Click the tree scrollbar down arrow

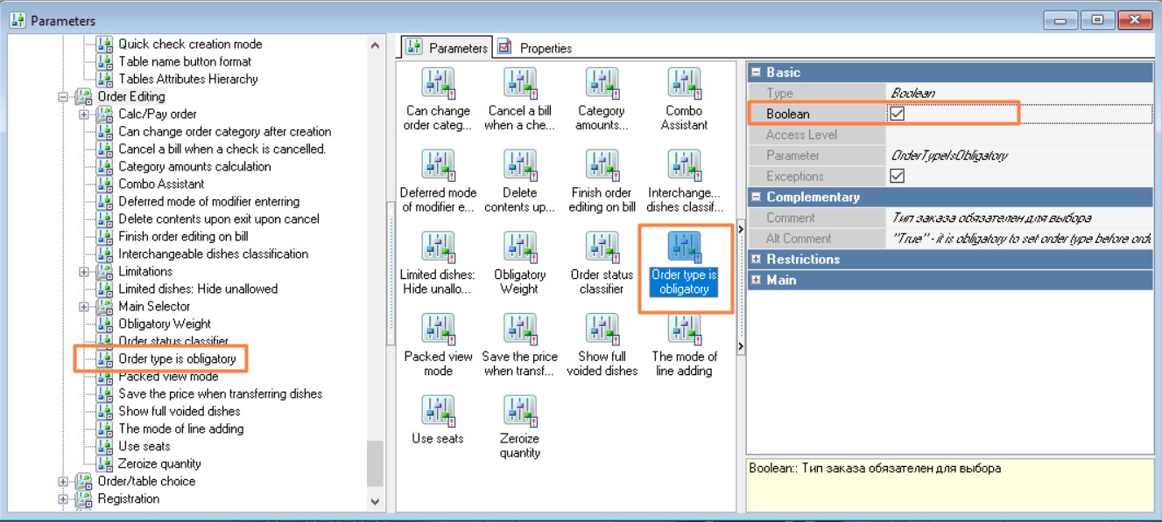376,502
